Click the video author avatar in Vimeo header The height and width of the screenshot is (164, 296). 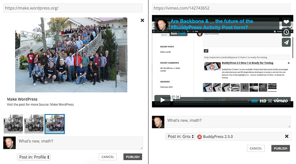coord(162,25)
